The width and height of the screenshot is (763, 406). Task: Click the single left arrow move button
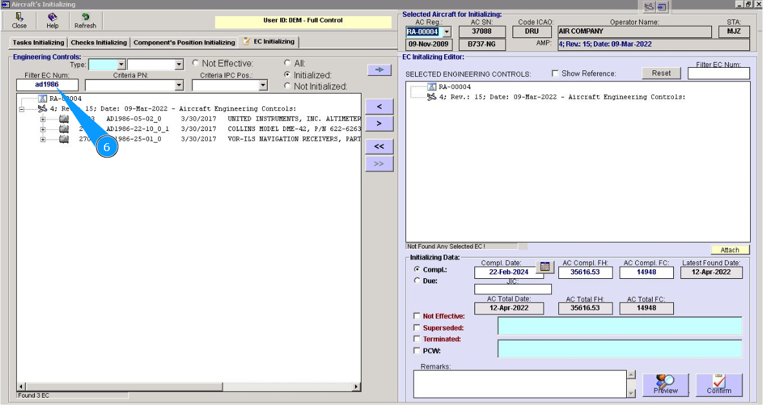(379, 107)
